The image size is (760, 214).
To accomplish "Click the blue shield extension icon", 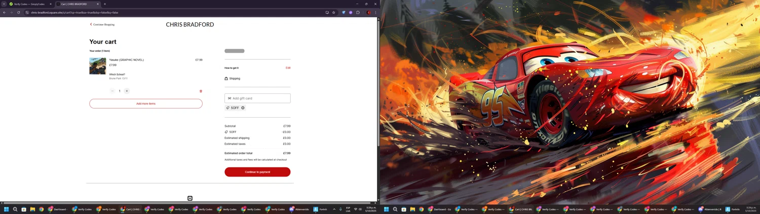I will click(x=344, y=12).
